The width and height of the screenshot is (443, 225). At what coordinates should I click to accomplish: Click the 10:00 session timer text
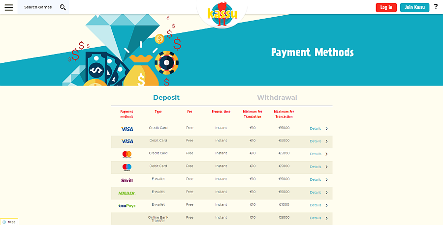pyautogui.click(x=12, y=222)
